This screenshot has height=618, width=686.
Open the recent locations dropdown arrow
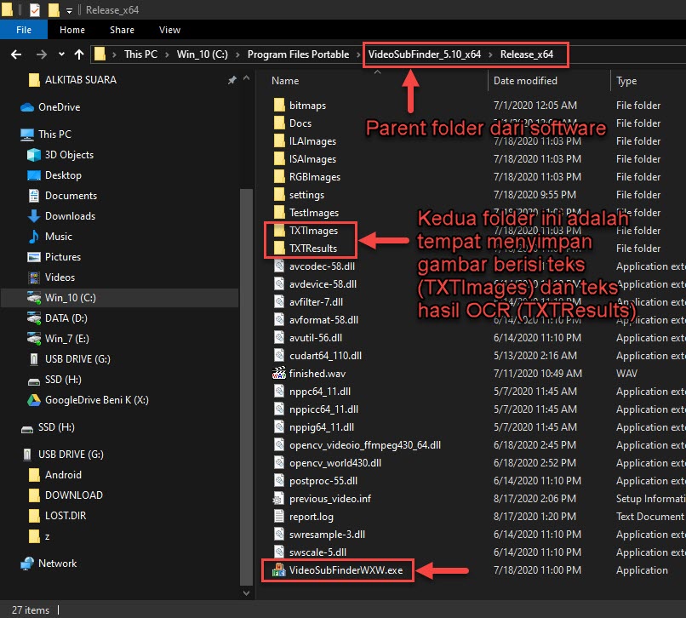click(x=61, y=54)
